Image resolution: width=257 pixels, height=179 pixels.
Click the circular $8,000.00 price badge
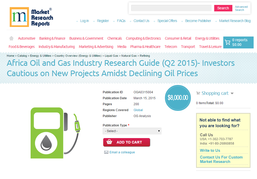click(x=178, y=98)
